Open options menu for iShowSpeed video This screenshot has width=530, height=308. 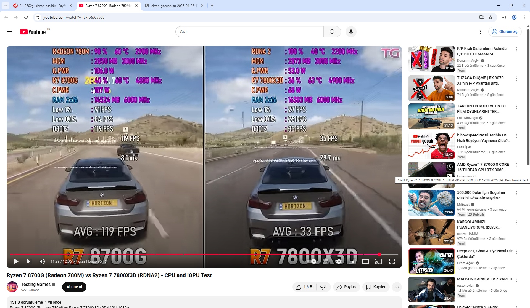pos(516,136)
